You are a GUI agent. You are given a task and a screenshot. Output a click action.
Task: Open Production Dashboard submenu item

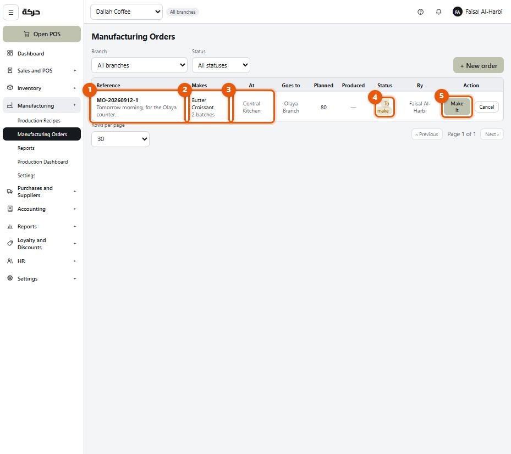42,161
